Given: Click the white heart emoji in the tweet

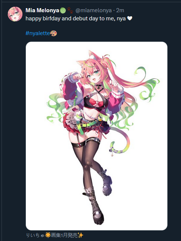Looking at the screenshot, I should tap(130, 18).
